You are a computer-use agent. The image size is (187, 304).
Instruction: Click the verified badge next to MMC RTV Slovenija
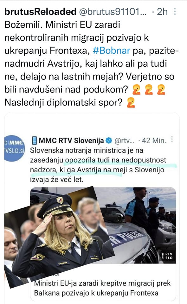pyautogui.click(x=109, y=141)
